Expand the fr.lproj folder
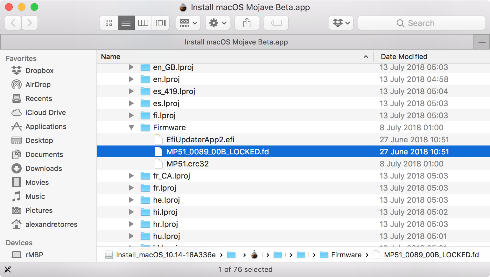The height and width of the screenshot is (277, 490). click(x=131, y=188)
